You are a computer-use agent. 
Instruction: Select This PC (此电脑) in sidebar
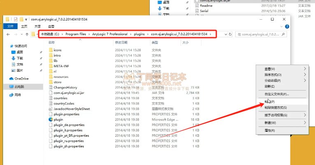tap(19, 86)
